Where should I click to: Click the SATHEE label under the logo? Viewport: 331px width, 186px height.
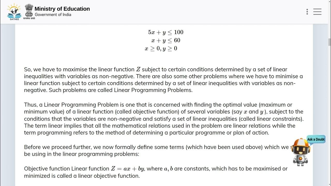click(x=14, y=19)
